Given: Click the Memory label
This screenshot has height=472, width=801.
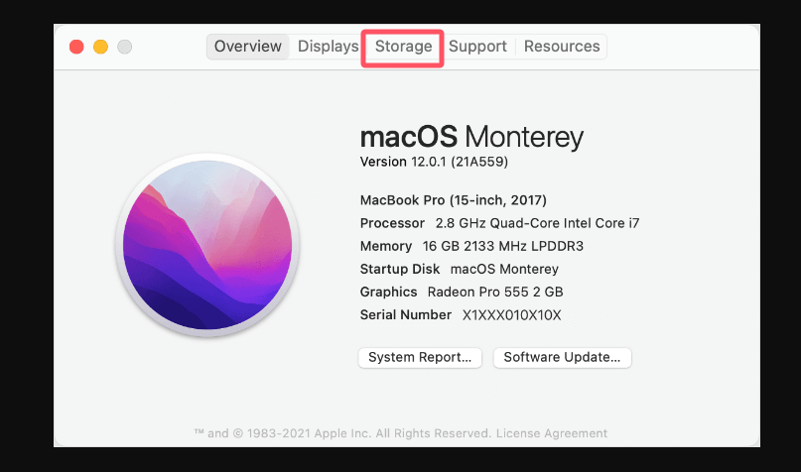Looking at the screenshot, I should 386,246.
